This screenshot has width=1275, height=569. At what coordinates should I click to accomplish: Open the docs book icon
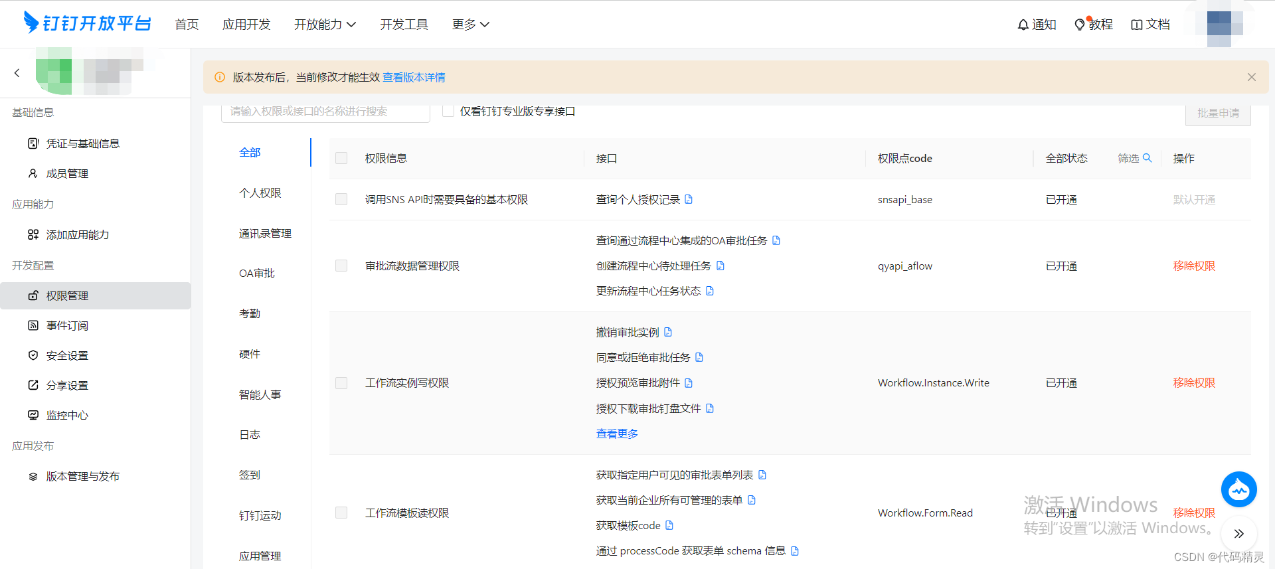[1137, 25]
